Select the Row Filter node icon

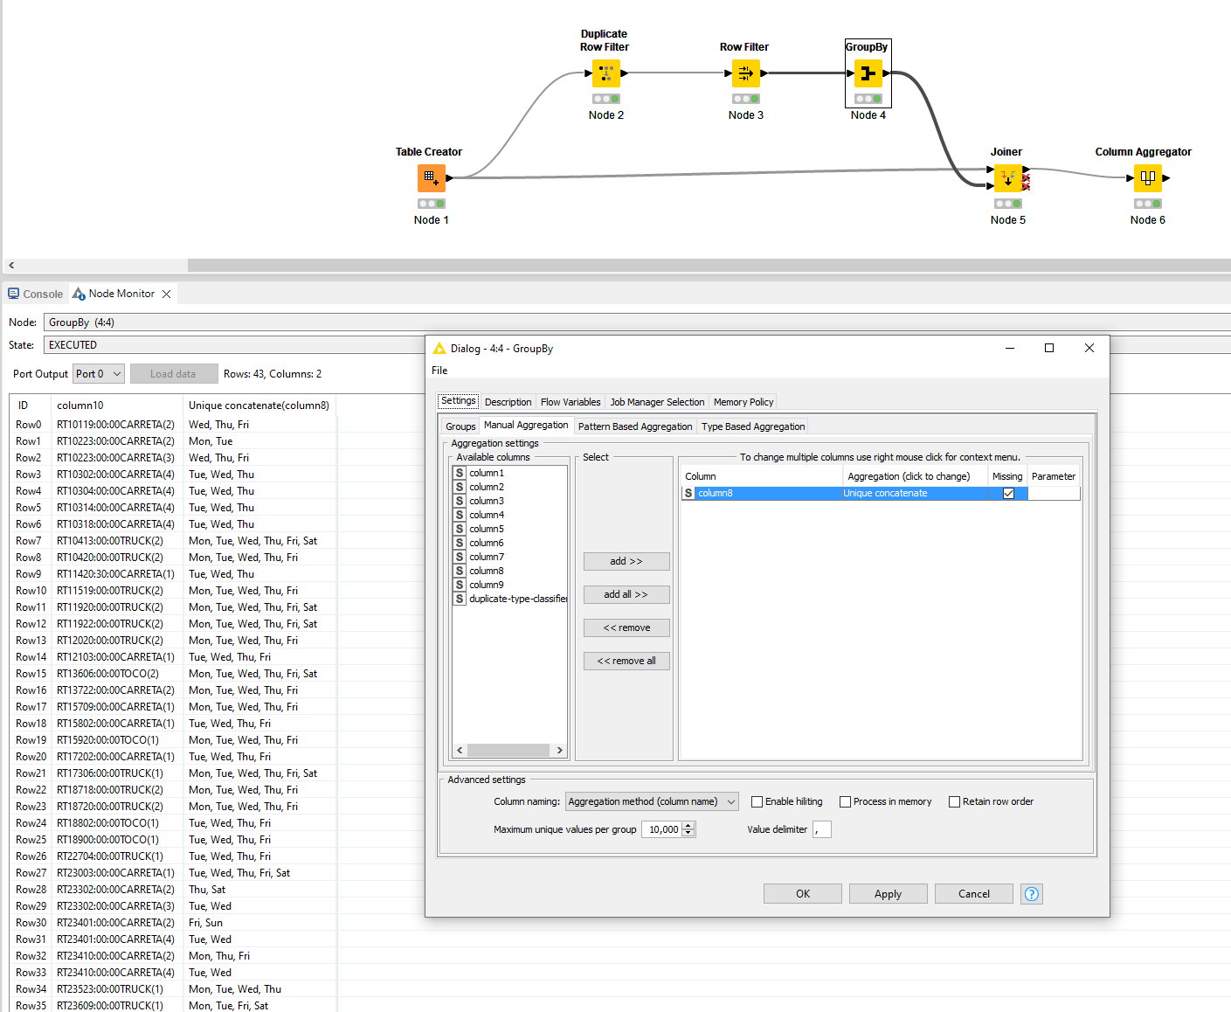tap(746, 73)
